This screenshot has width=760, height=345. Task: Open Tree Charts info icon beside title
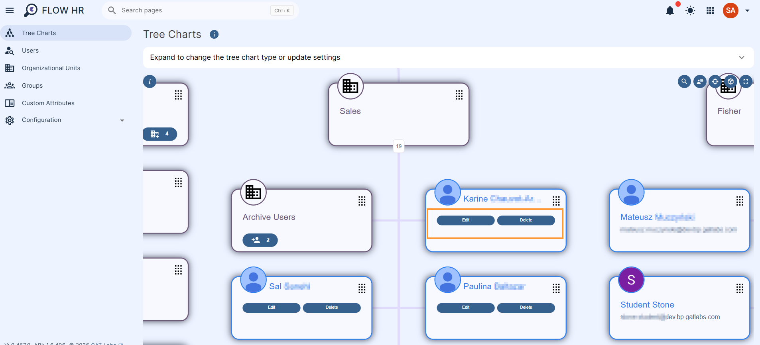pyautogui.click(x=214, y=34)
